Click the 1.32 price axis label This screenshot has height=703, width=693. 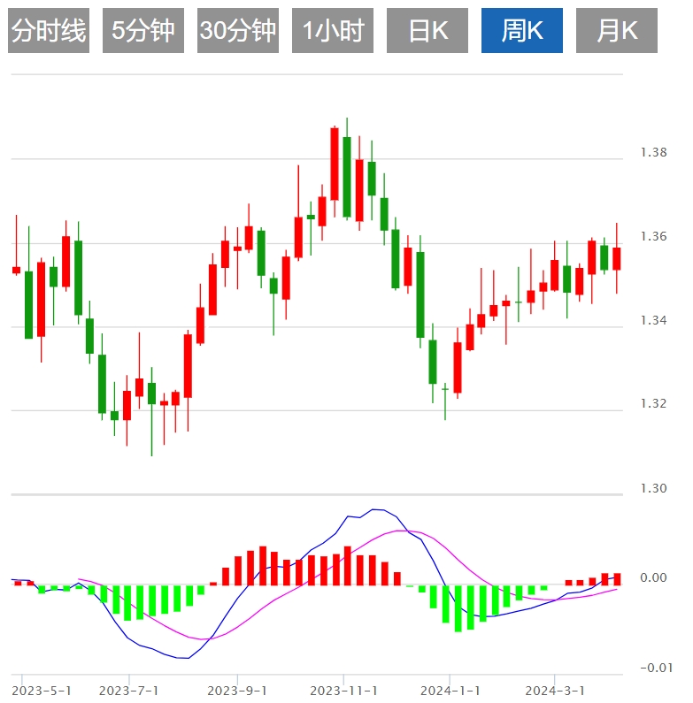click(x=653, y=403)
